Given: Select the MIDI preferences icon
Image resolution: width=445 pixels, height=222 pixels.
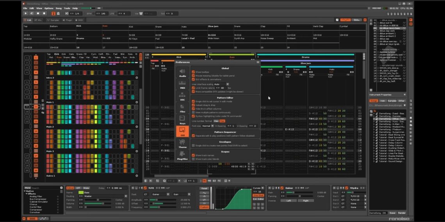Looking at the screenshot, I should pyautogui.click(x=182, y=85).
